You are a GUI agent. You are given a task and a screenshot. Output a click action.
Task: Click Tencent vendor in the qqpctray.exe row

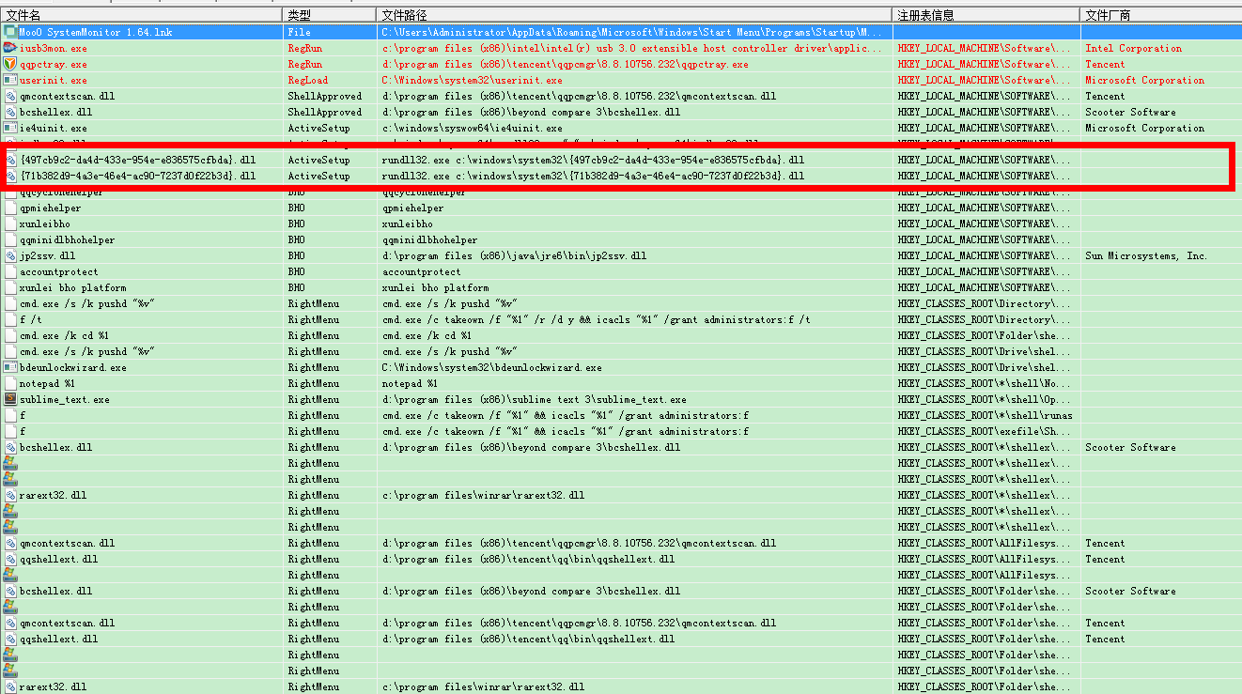pos(1105,64)
